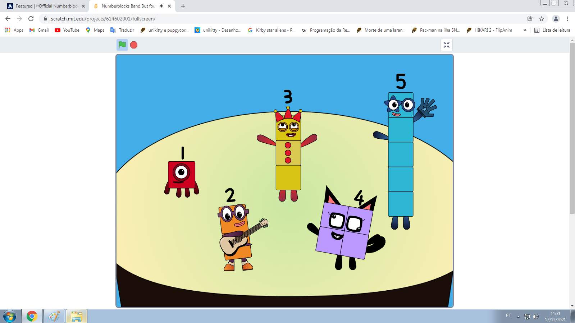Go back to previous page
The image size is (575, 323).
coord(8,19)
